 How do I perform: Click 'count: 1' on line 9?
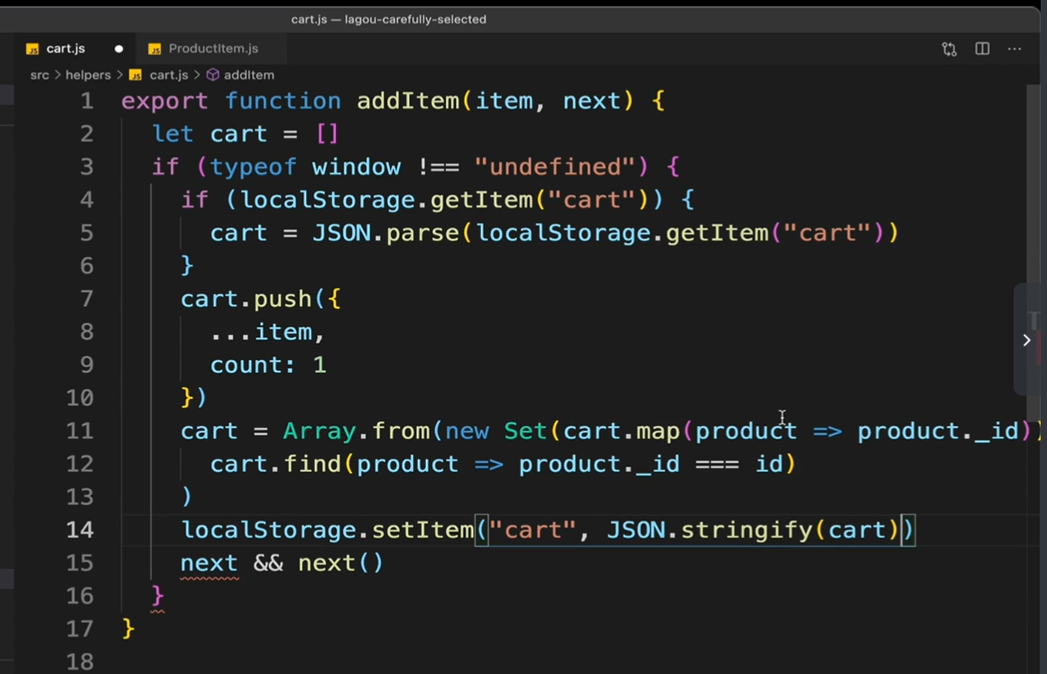point(268,365)
